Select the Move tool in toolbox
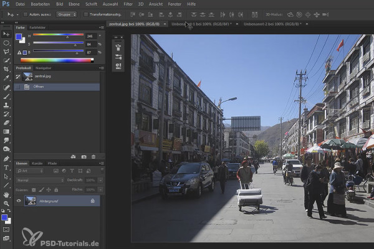 (6, 34)
